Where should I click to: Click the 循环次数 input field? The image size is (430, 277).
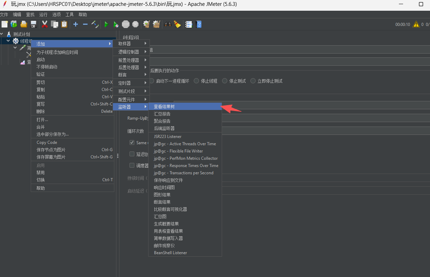326,131
